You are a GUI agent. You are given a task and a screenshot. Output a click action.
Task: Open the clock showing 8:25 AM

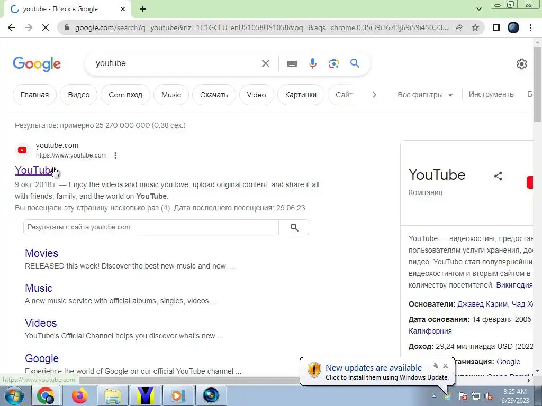[515, 396]
